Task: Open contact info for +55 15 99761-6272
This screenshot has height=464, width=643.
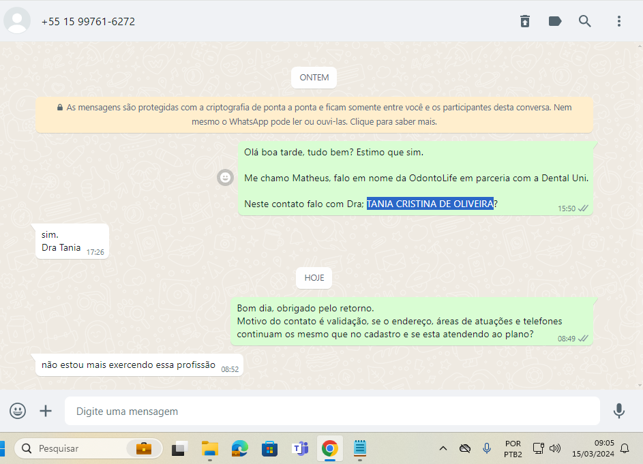Action: coord(89,21)
